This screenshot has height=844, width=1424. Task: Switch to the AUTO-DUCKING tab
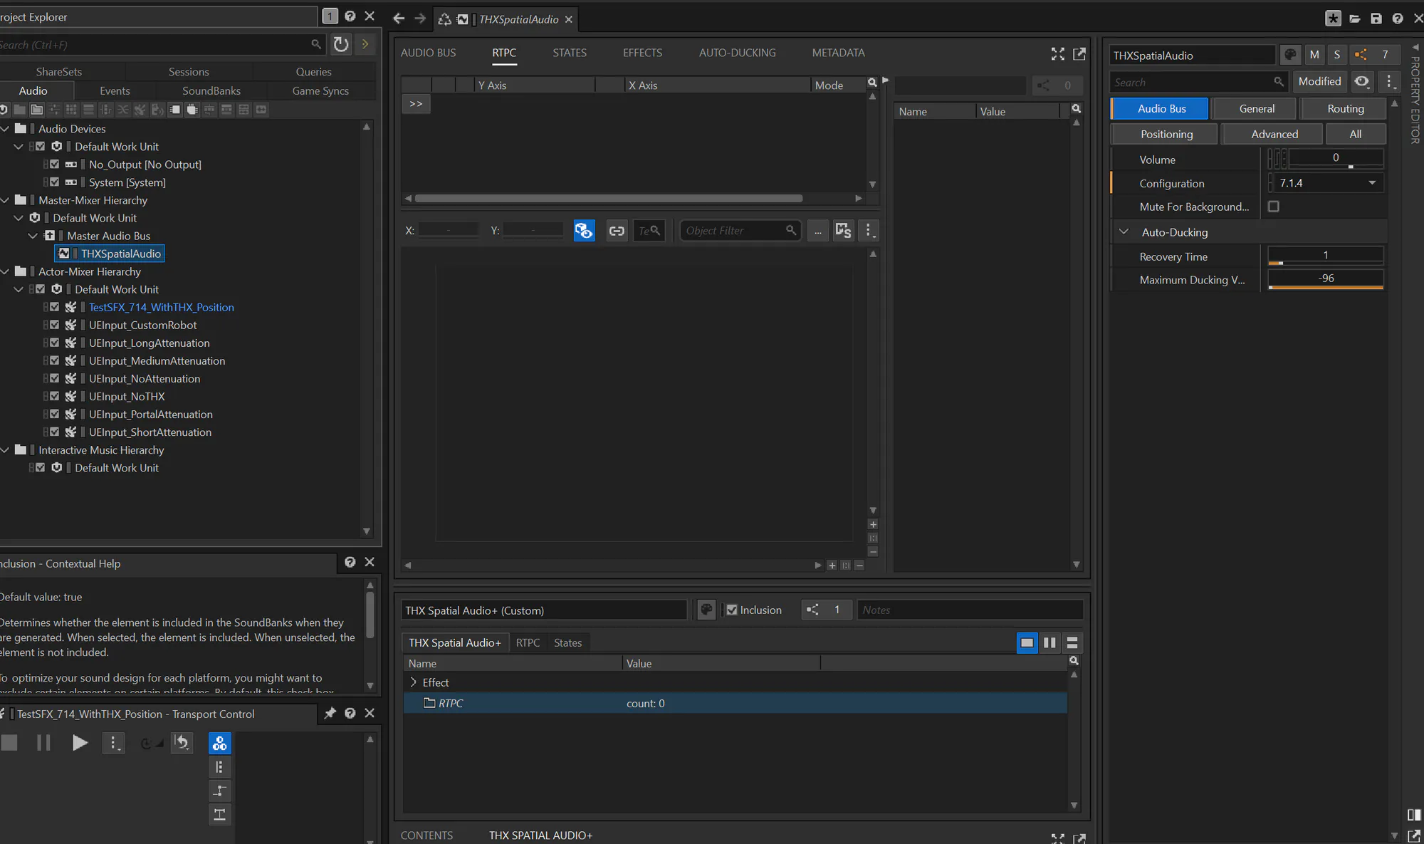pos(737,53)
